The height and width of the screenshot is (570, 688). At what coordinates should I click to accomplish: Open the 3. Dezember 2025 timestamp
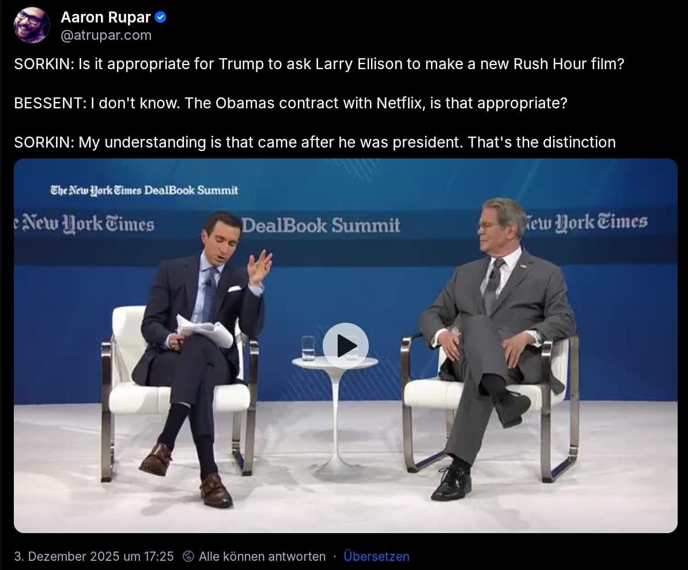coord(94,556)
